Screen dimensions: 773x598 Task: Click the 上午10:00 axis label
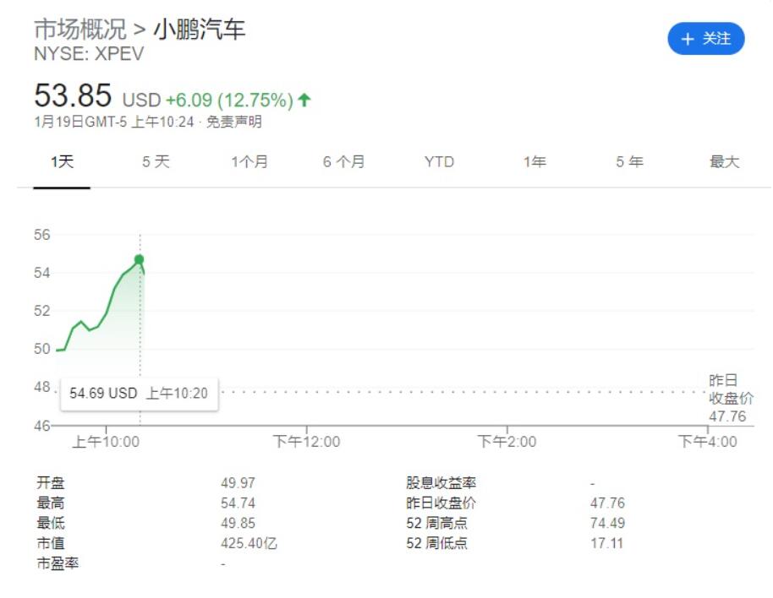click(106, 442)
